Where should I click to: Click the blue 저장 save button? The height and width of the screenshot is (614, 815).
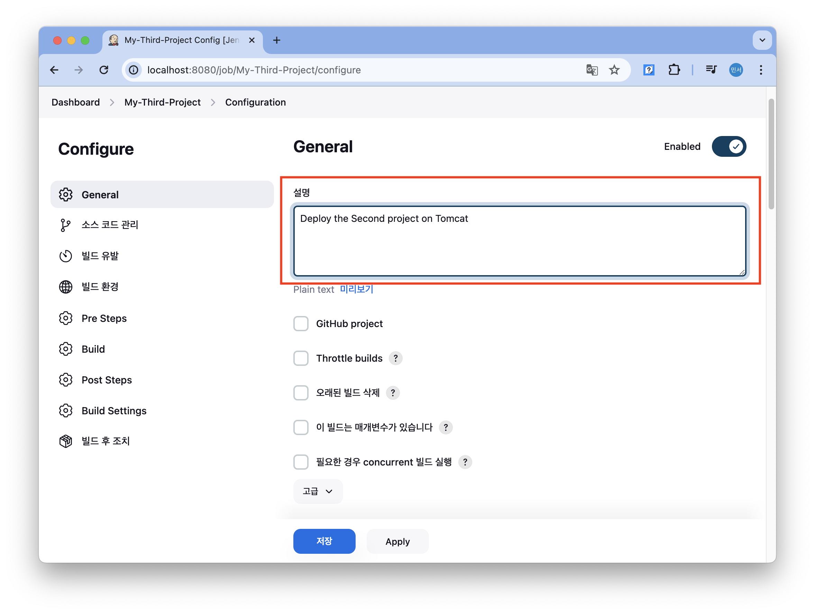[324, 541]
